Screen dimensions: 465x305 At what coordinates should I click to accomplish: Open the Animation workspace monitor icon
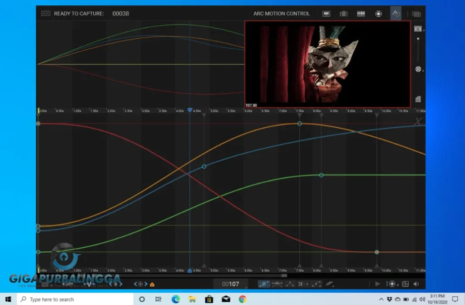[x=326, y=14]
